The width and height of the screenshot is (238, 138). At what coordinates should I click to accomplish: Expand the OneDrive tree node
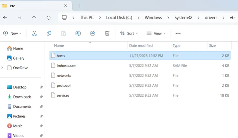coord(2,68)
